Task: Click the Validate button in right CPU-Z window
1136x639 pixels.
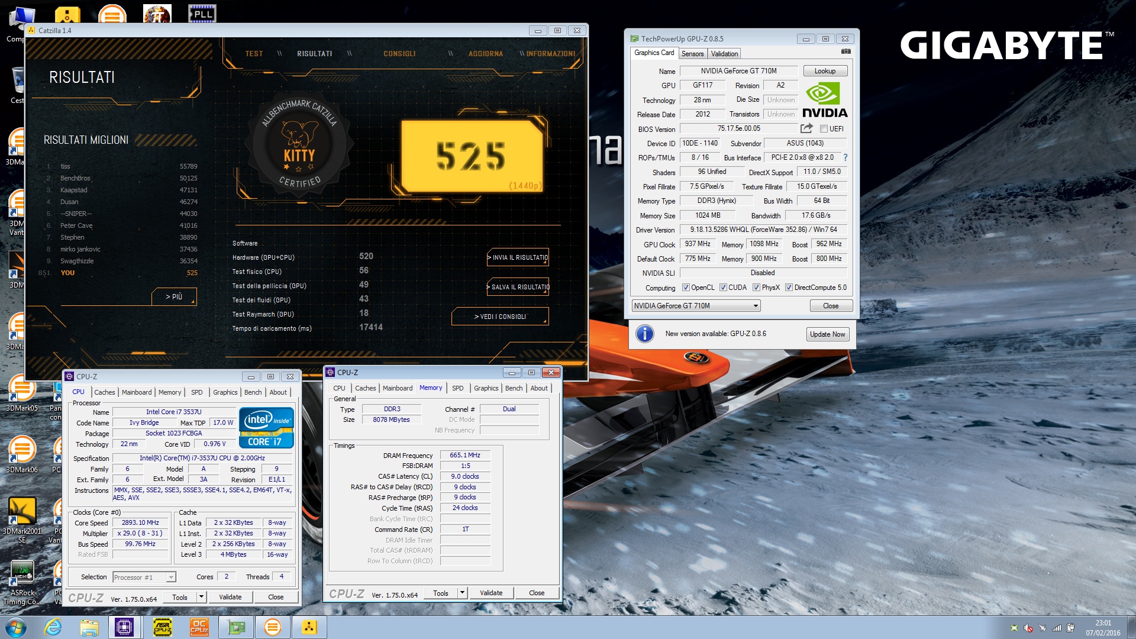Action: (x=491, y=593)
